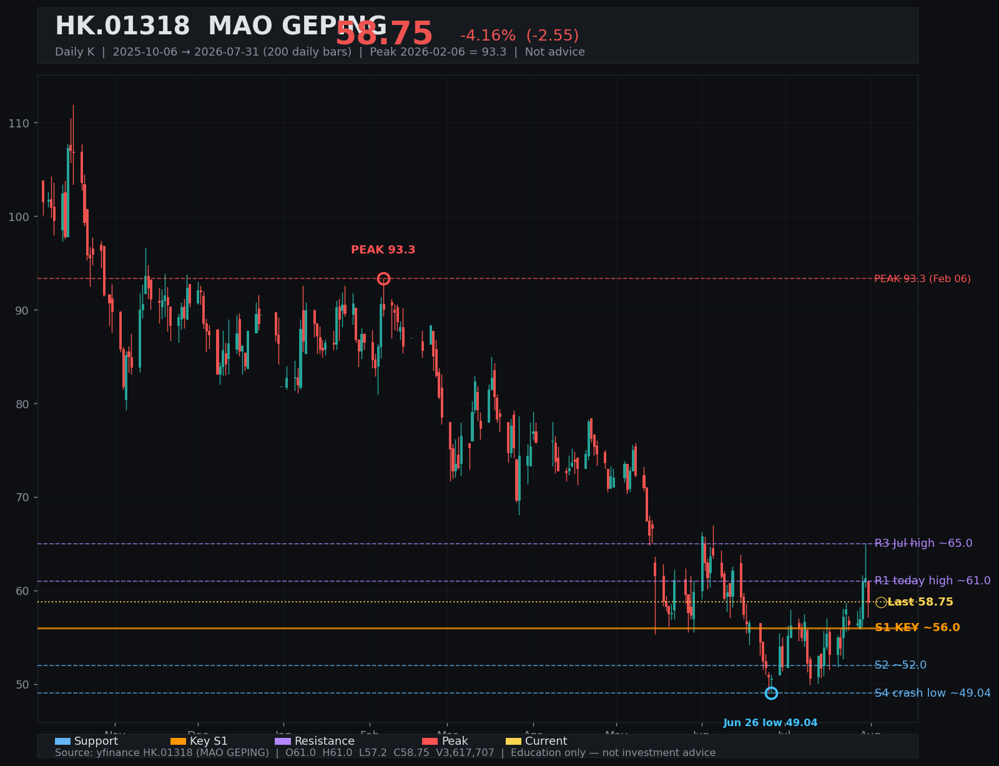Image resolution: width=999 pixels, height=766 pixels.
Task: Click the large red 58.75 price
Action: point(384,34)
